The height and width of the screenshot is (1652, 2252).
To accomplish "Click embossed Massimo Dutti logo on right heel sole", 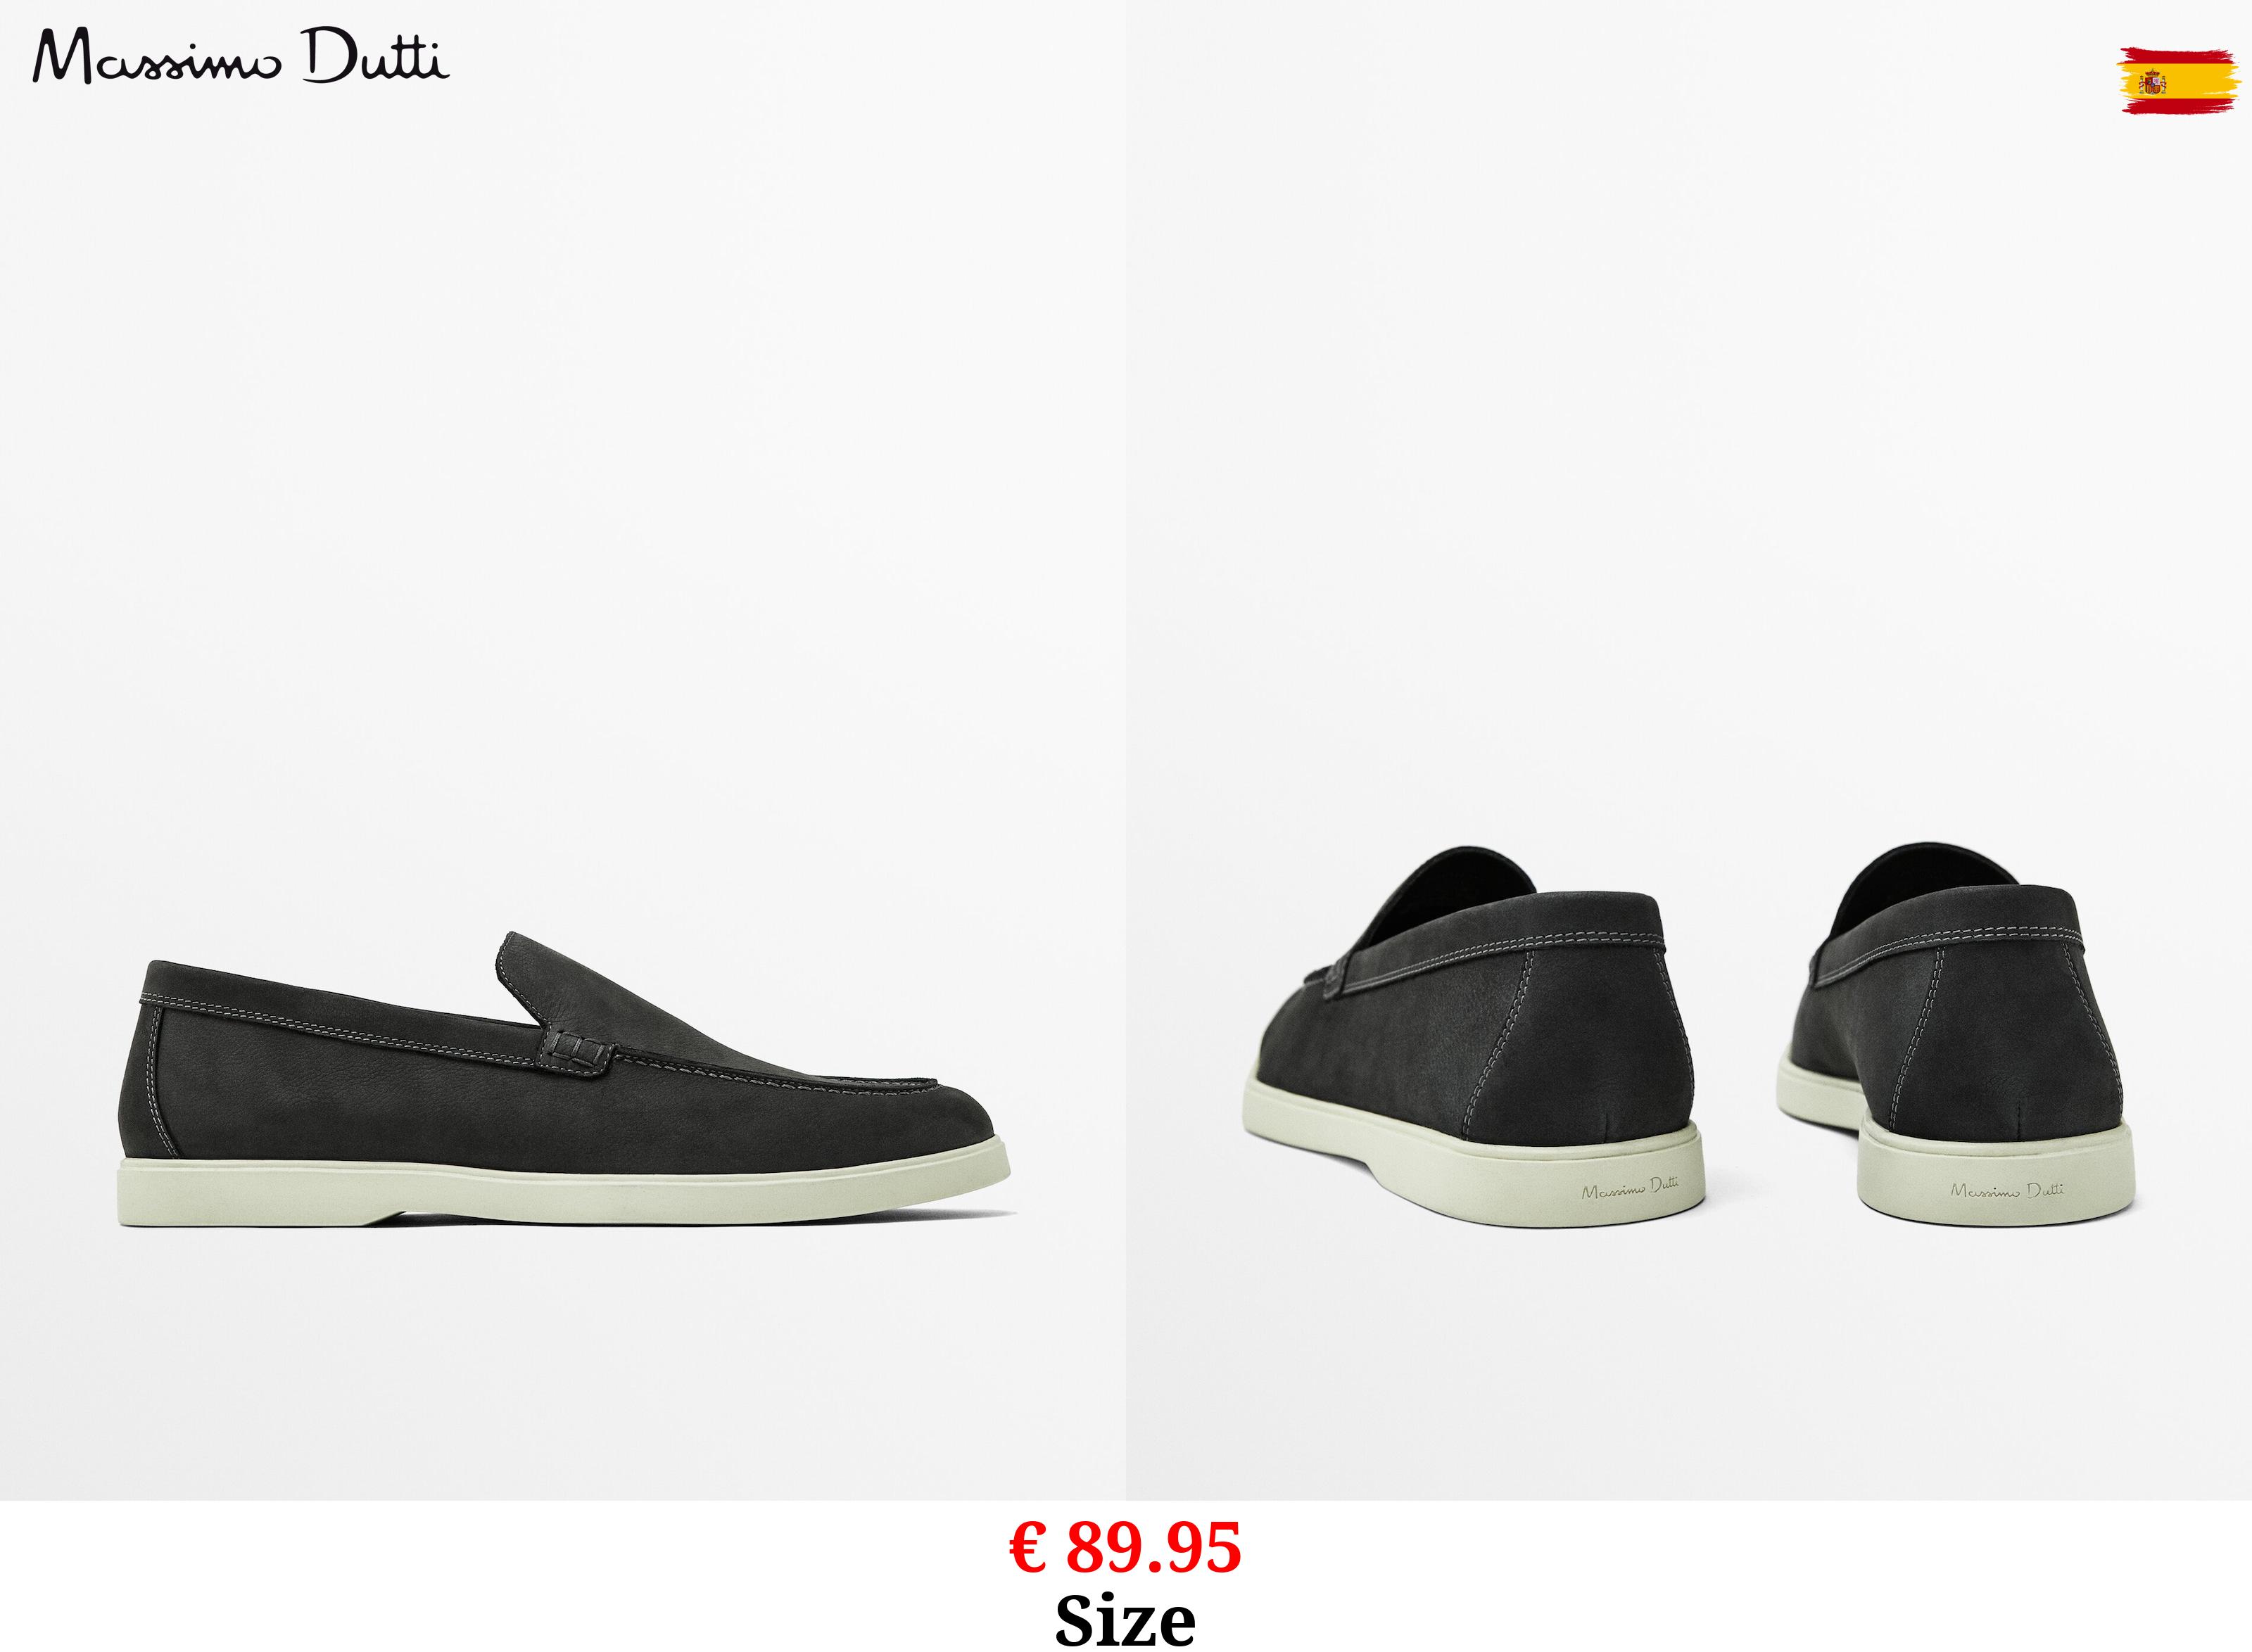I will [x=2007, y=1189].
